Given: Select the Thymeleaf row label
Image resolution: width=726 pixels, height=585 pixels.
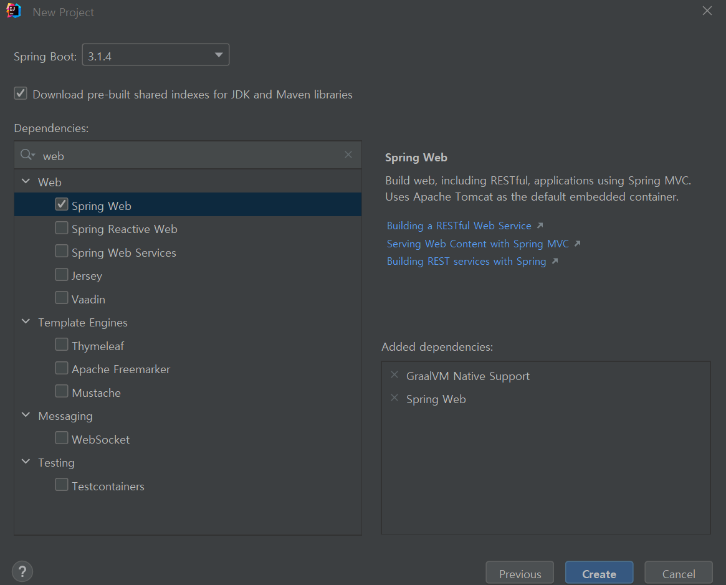Looking at the screenshot, I should point(98,346).
